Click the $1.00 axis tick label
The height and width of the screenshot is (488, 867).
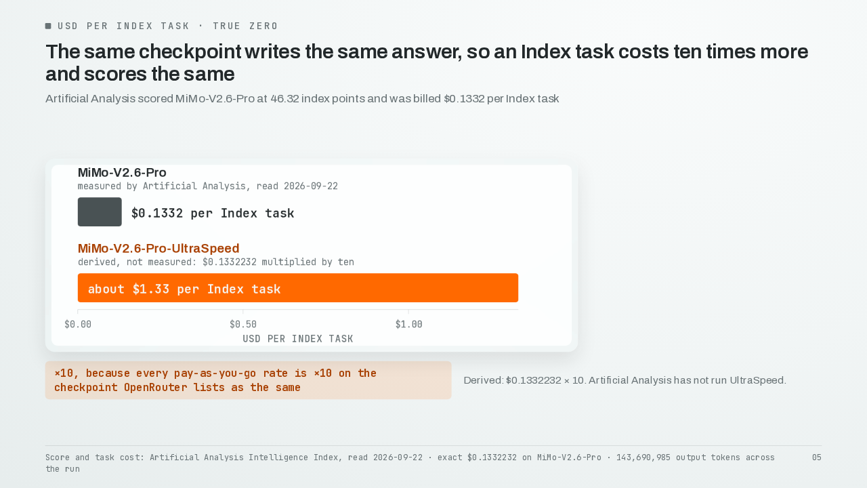point(408,325)
